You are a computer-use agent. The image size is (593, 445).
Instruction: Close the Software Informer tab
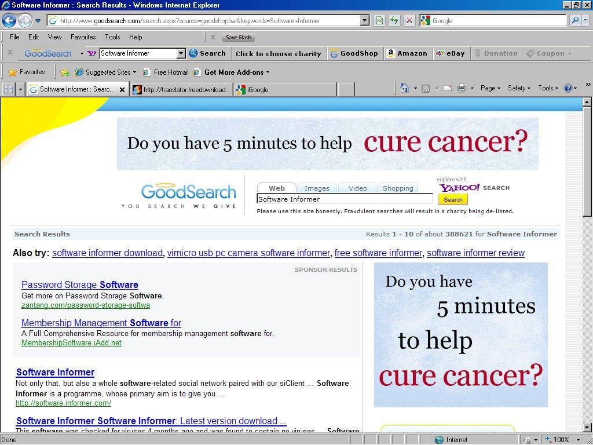pyautogui.click(x=122, y=90)
